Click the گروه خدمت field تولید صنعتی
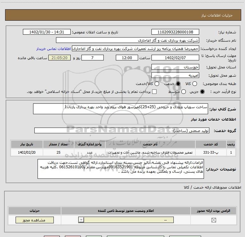Image resolution: width=245 pixels, height=237 pixels. pyautogui.click(x=122, y=130)
